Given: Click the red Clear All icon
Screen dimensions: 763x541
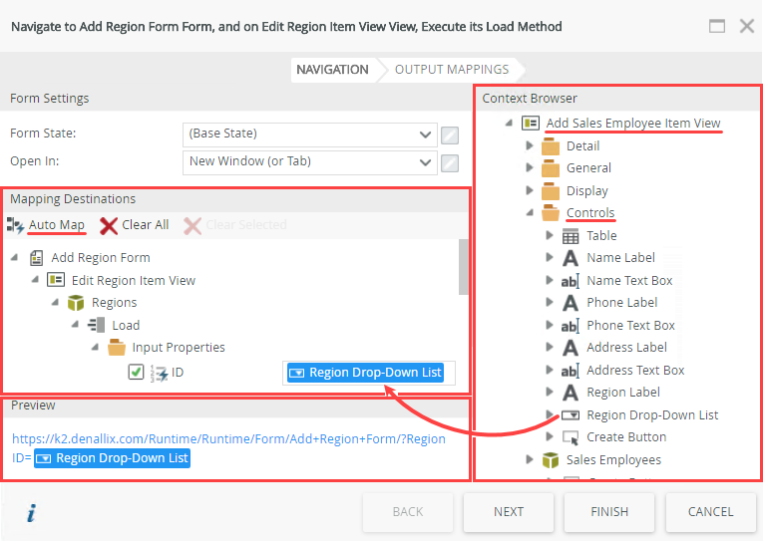Looking at the screenshot, I should [109, 225].
